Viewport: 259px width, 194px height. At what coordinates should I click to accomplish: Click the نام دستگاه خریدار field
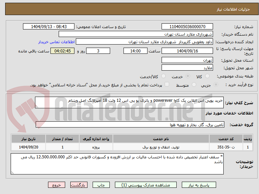pos(136,34)
